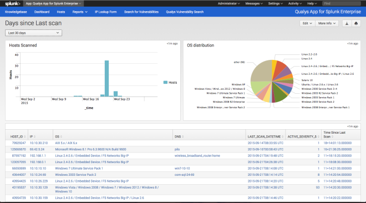Sort by LAST_SCAN_DATETIME column
This screenshot has width=366, height=203.
pos(266,136)
